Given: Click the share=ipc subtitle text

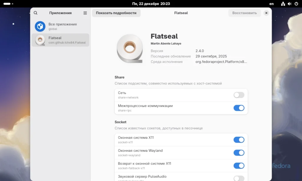Looking at the screenshot, I should (x=125, y=111).
